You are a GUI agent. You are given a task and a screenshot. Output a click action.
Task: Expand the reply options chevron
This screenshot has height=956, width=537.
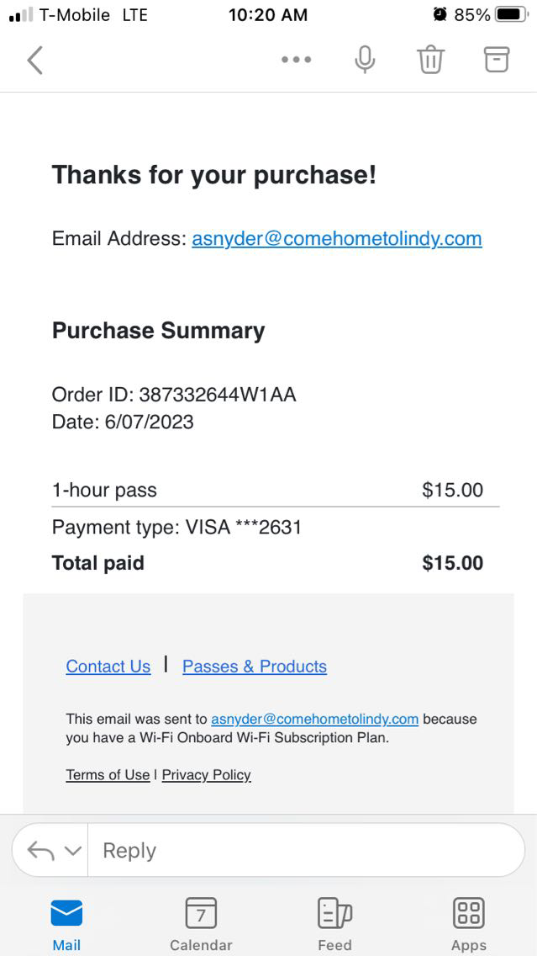(73, 851)
